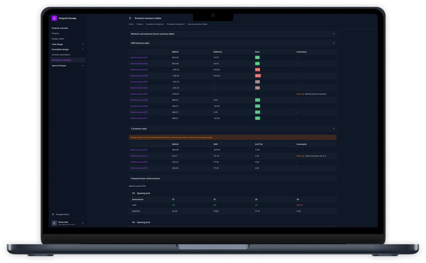This screenshot has height=263, width=426.
Task: Toggle the sidebar panel icon
Action: [x=130, y=18]
